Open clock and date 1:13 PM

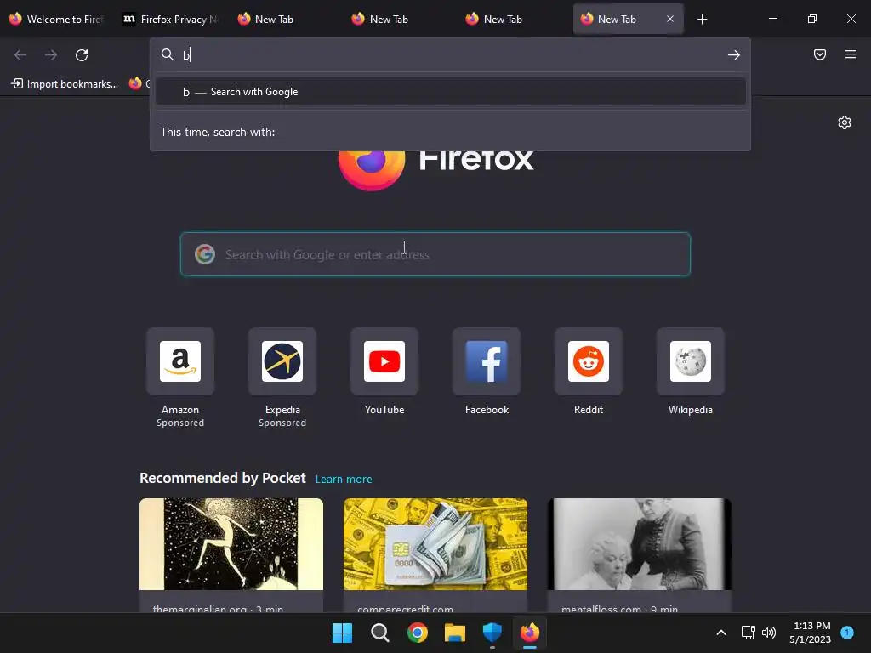[x=811, y=633]
